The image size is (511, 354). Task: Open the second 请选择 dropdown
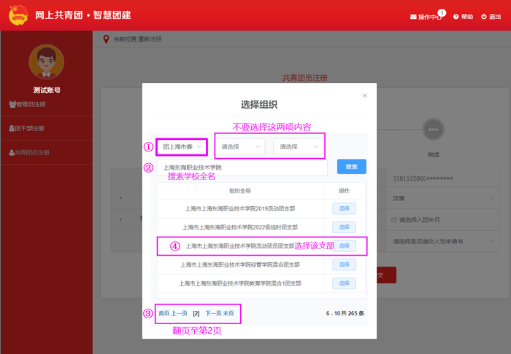240,146
